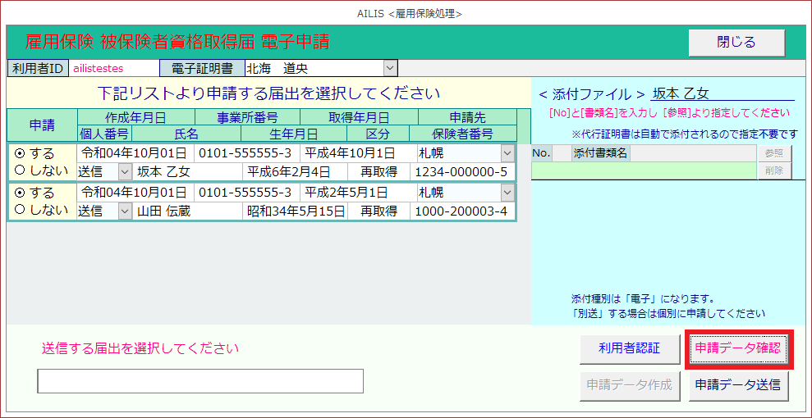The height and width of the screenshot is (418, 812).
Task: Click the 氏名 cell 山田 伝蔵
Action: tap(188, 211)
